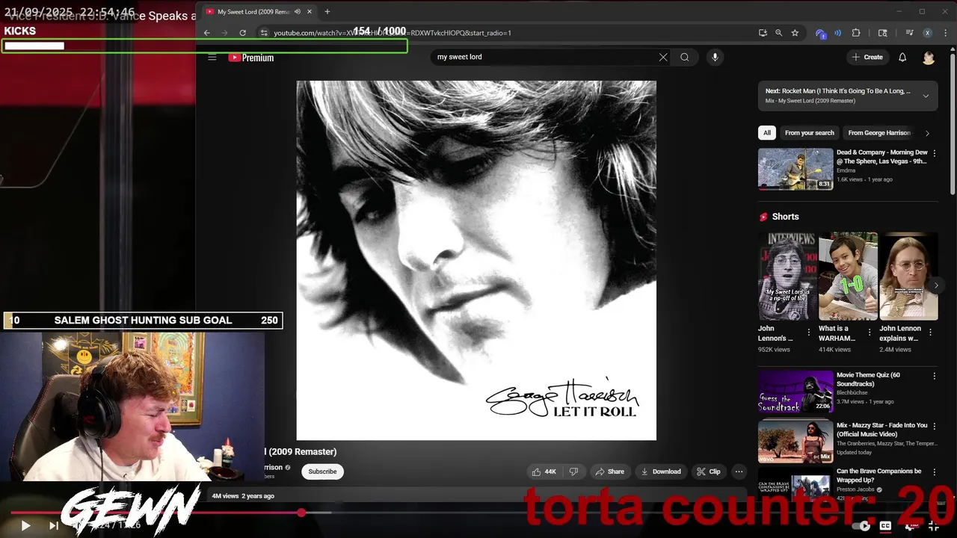Open options for Dead & Company video
This screenshot has height=538, width=957.
coord(934,153)
